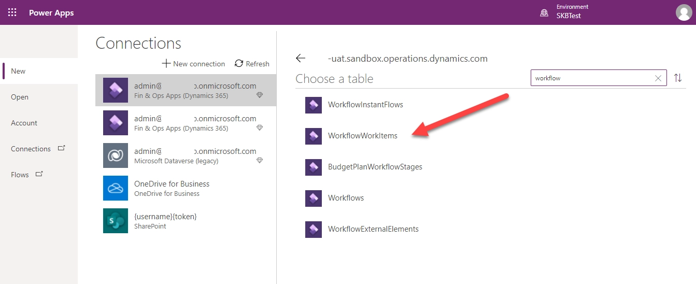Select the BudgetPlanWorkflowStages table name
The width and height of the screenshot is (696, 284).
click(375, 167)
